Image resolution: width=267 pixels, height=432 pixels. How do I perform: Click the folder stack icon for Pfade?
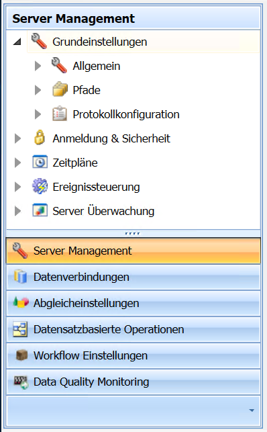pyautogui.click(x=60, y=89)
